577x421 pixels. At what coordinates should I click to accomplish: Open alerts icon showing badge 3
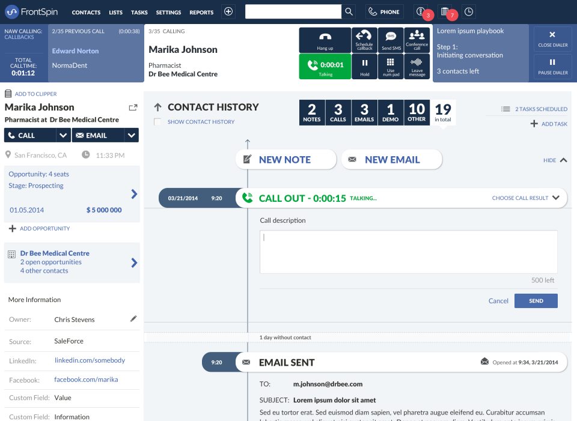[421, 11]
